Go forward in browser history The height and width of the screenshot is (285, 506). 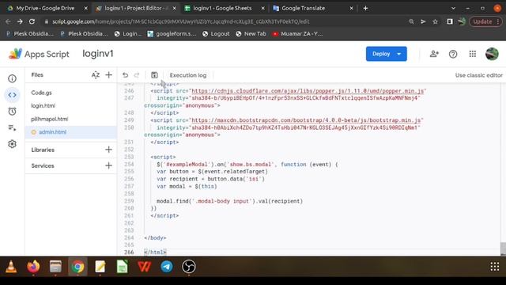point(20,21)
